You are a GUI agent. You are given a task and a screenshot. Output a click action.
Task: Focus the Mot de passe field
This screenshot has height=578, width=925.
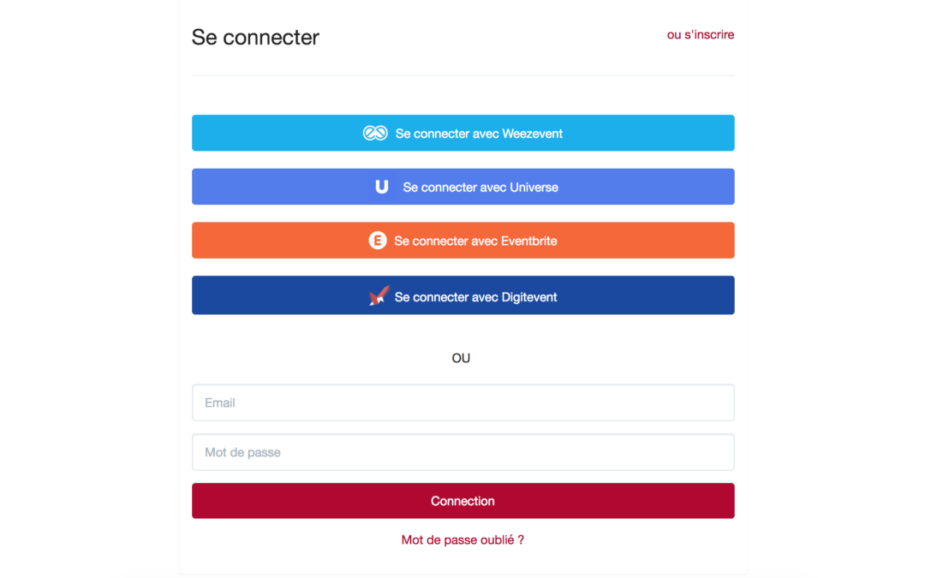(x=463, y=452)
